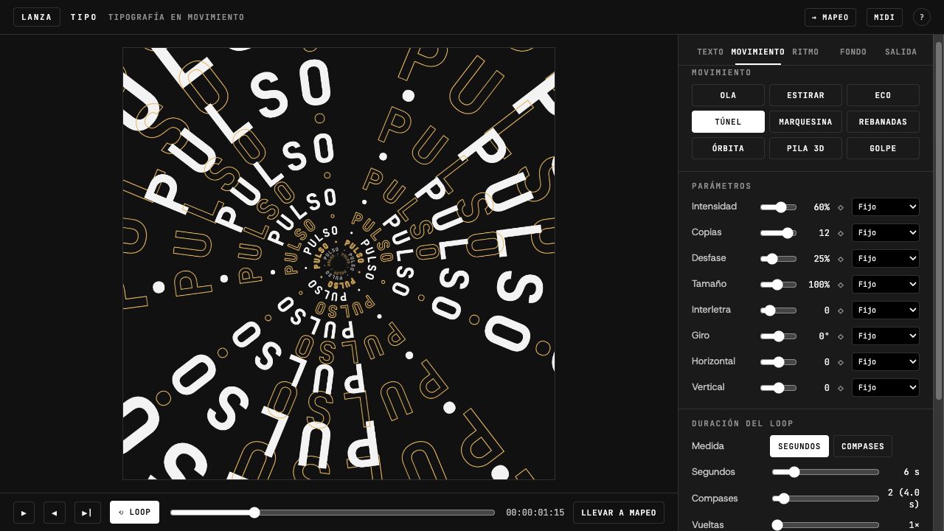This screenshot has width=944, height=531.
Task: Click Llevar a Mapeo
Action: click(x=619, y=513)
